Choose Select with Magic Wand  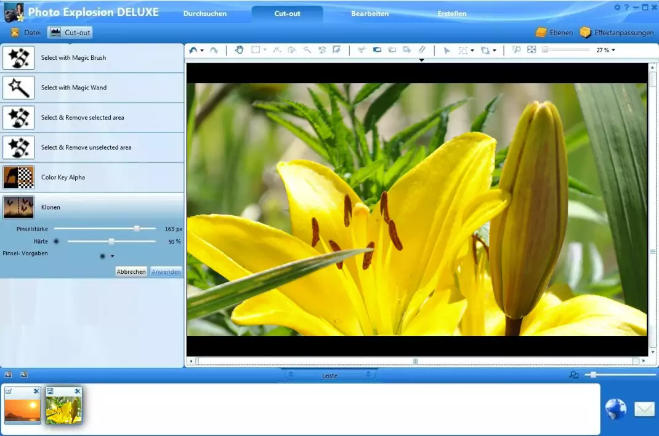(92, 88)
